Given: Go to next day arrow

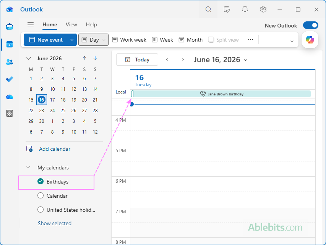Looking at the screenshot, I should tap(183, 60).
